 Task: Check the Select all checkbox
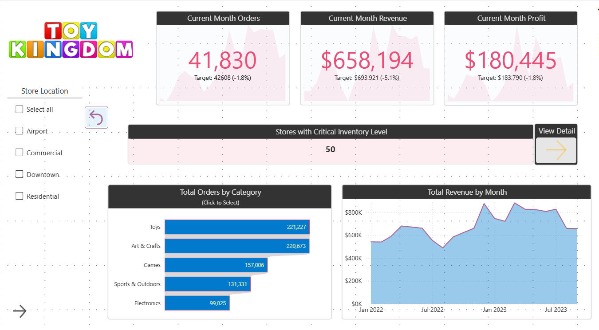pos(20,110)
